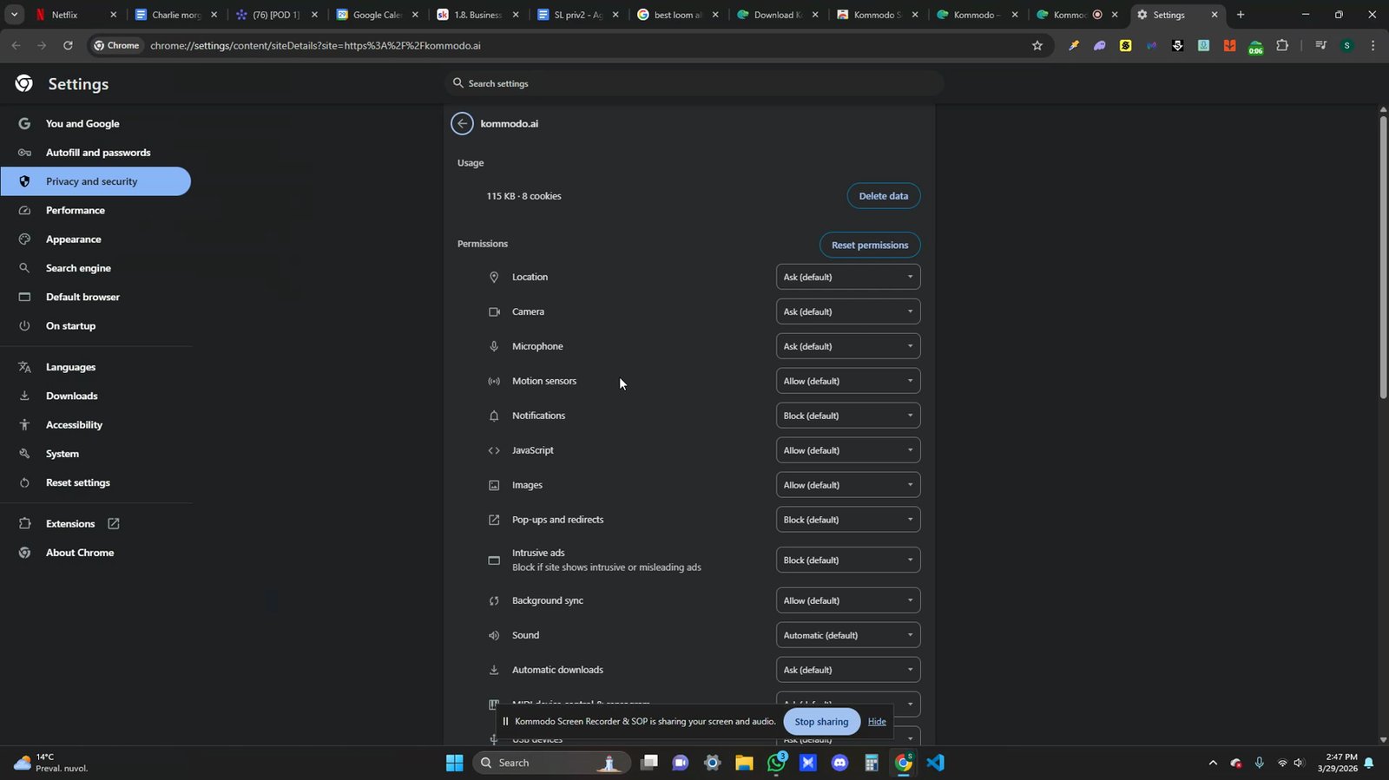Viewport: 1389px width, 780px height.
Task: Open Discord from the taskbar
Action: coord(839,763)
